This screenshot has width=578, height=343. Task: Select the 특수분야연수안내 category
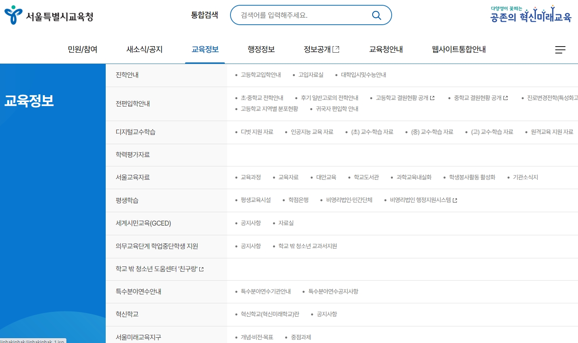coord(139,292)
